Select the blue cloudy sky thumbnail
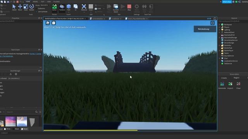The image size is (248, 139). click(22, 121)
